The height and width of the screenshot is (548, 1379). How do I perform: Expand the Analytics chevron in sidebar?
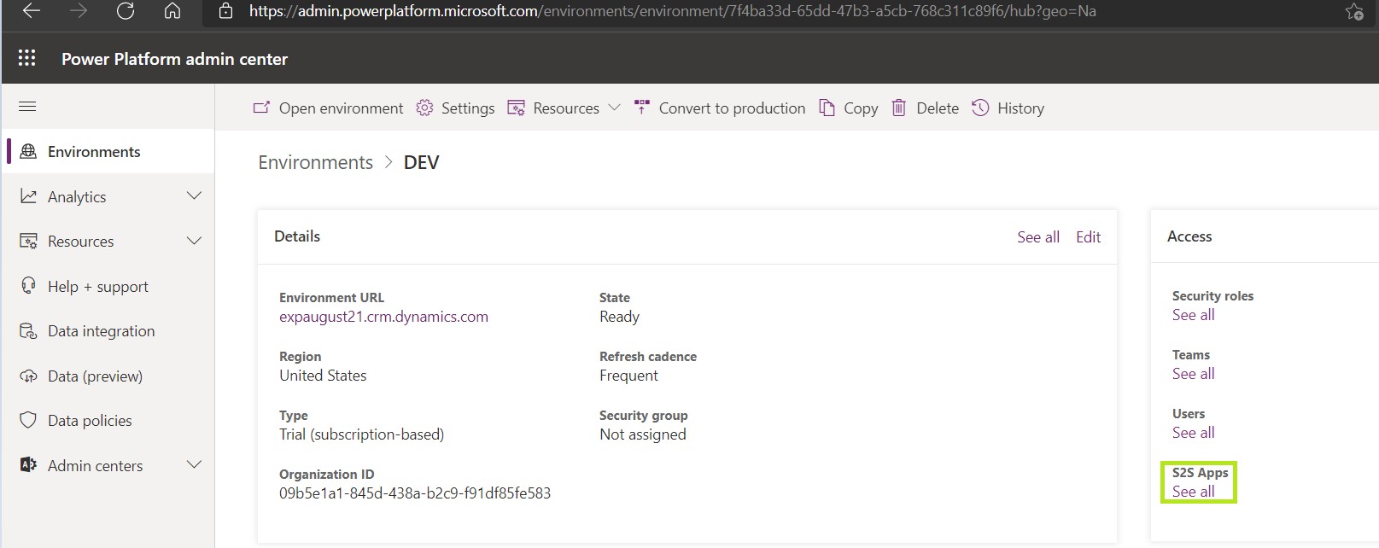pos(194,196)
